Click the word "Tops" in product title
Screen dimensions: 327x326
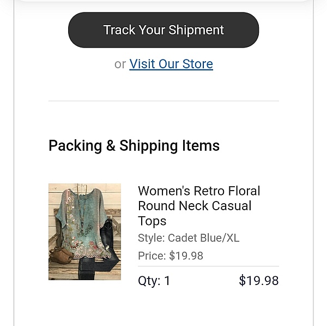152,221
